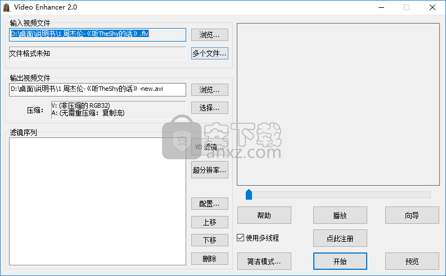This screenshot has width=446, height=276.
Task: Browse for input video file (浏览)
Action: click(210, 35)
